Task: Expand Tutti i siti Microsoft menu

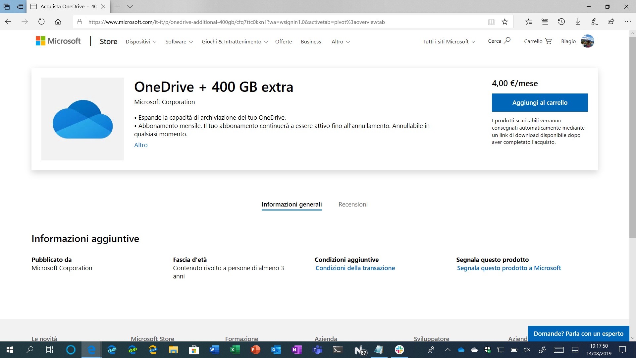Action: click(x=449, y=42)
